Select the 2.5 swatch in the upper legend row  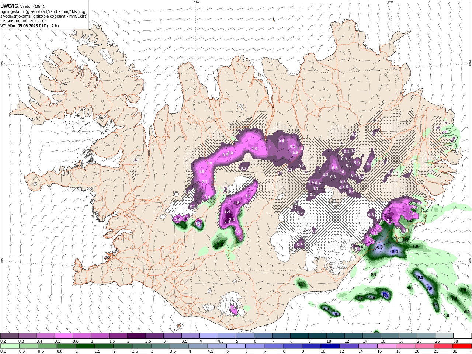click(x=154, y=336)
